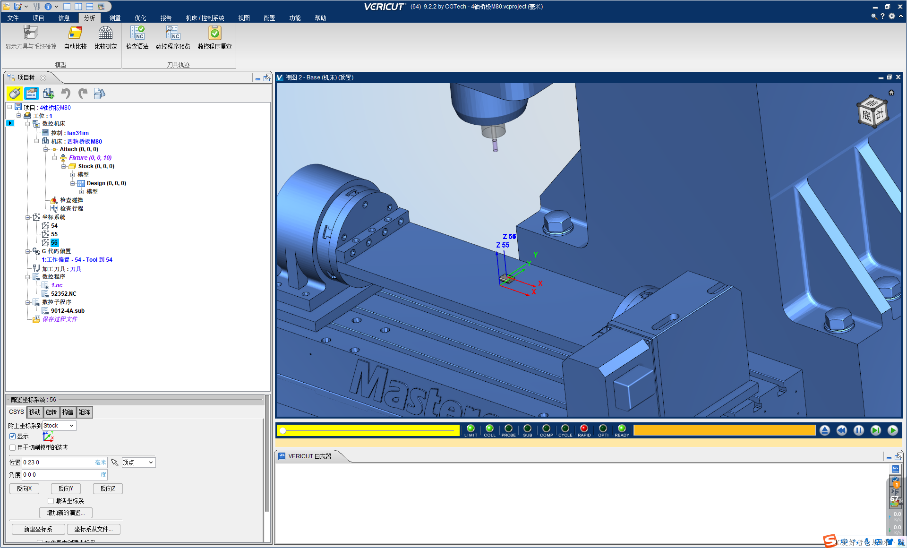Check 用于切削模型的装夹 checkbox
The height and width of the screenshot is (548, 907).
(13, 447)
